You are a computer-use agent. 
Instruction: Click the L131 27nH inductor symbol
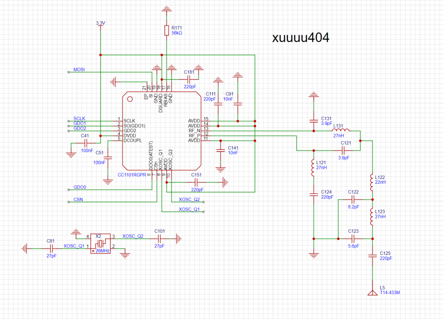coord(341,130)
